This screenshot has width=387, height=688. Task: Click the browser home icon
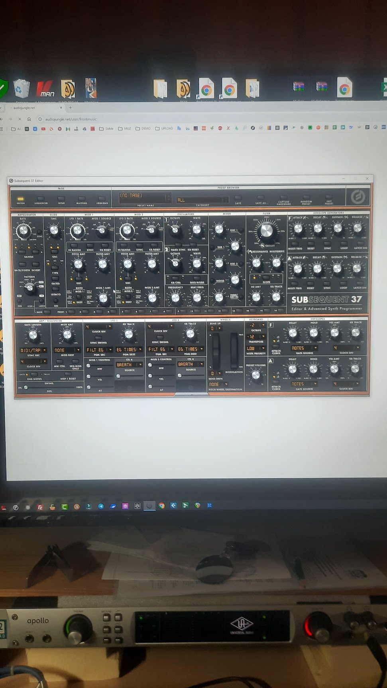tap(29, 119)
